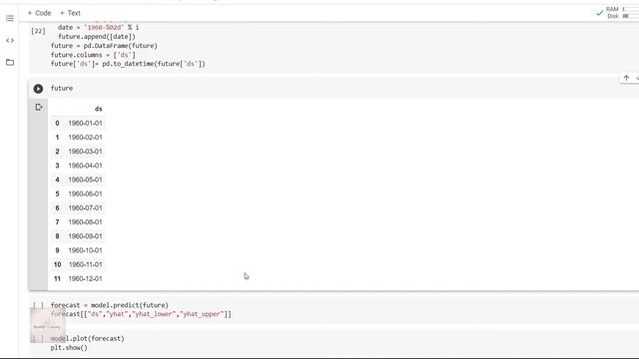
Task: Run the 'future' cell
Action: pos(38,89)
